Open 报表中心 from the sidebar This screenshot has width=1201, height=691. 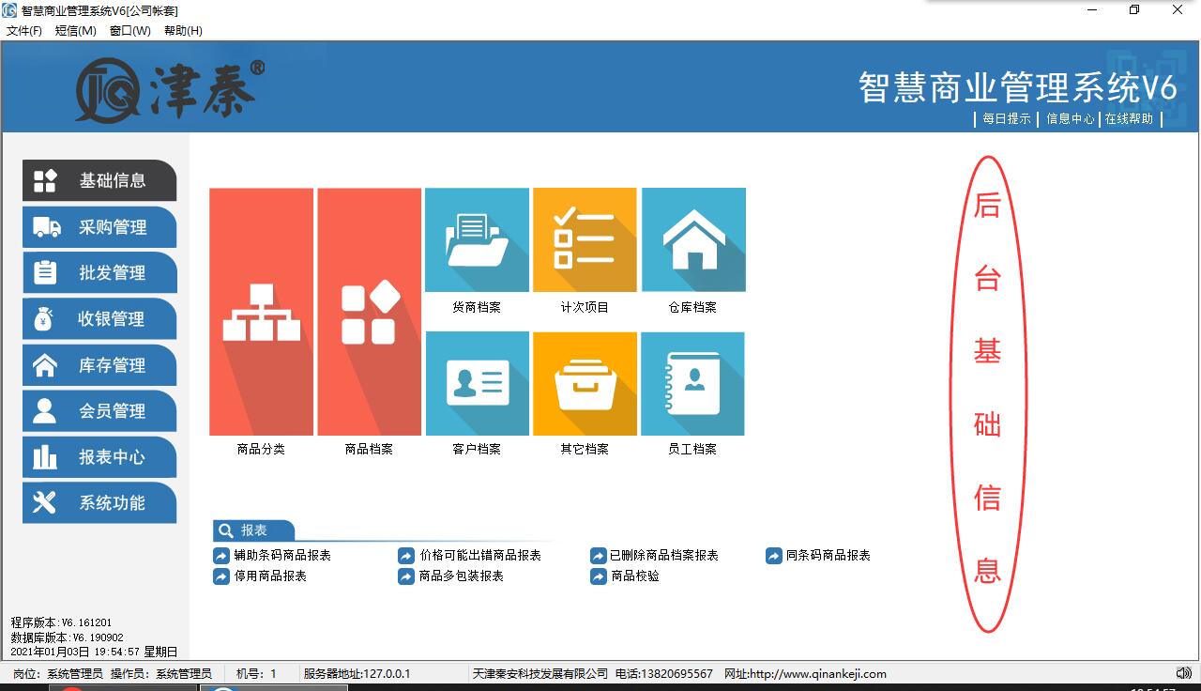(x=99, y=457)
